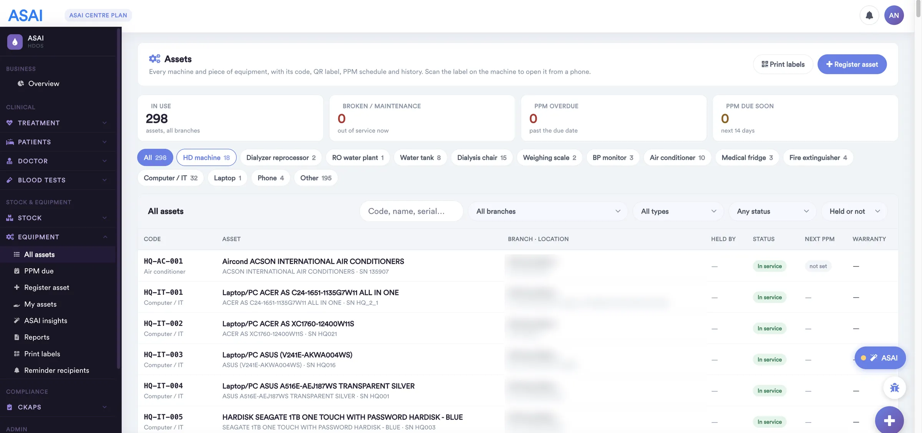Screen dimensions: 922x433
Task: Open Print labels in sidebar
Action: 58,354
